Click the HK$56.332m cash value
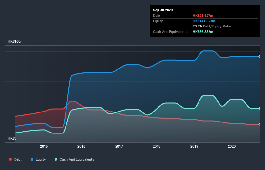The width and height of the screenshot is (265, 170). pos(203,32)
